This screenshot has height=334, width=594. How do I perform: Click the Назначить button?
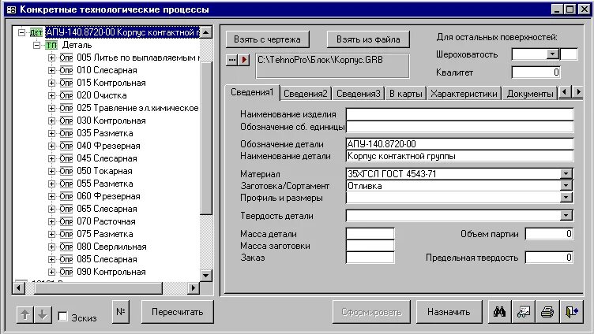[x=449, y=312]
